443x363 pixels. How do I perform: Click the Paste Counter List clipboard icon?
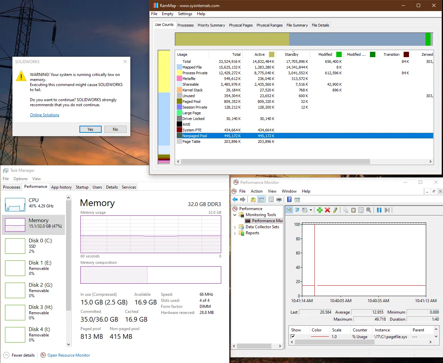[x=353, y=210]
